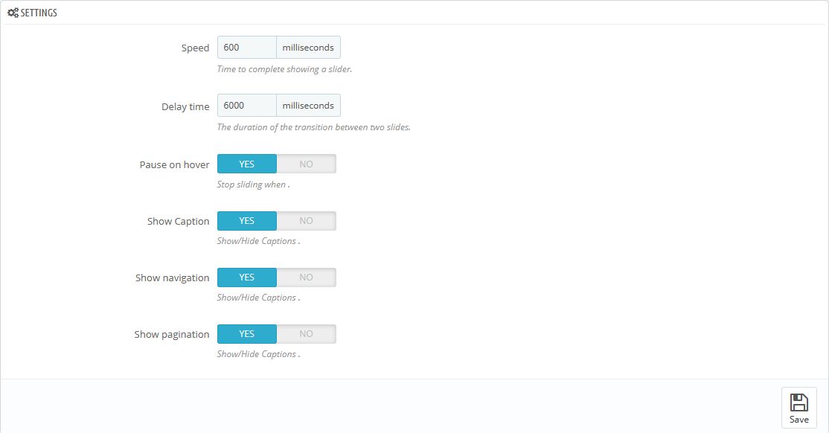Click the Show pagination label
829x433 pixels.
[171, 335]
